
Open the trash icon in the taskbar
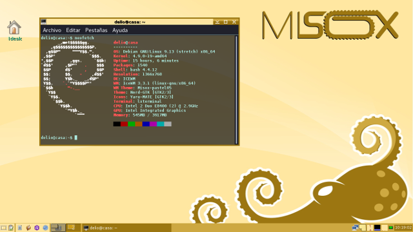pos(11,227)
